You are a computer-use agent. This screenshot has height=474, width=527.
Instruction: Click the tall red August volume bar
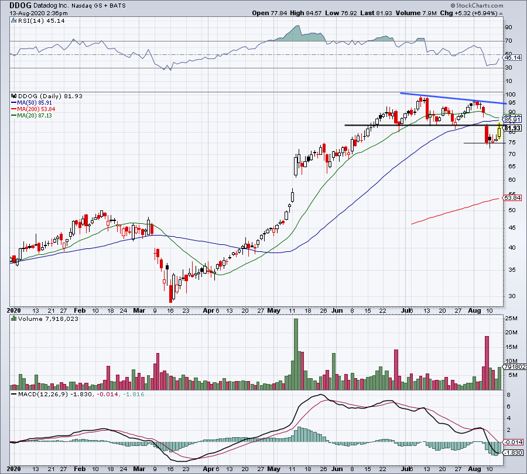click(487, 363)
